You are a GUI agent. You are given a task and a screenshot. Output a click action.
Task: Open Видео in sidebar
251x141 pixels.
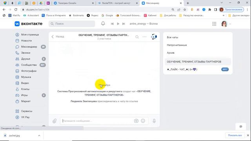[x=22, y=83]
